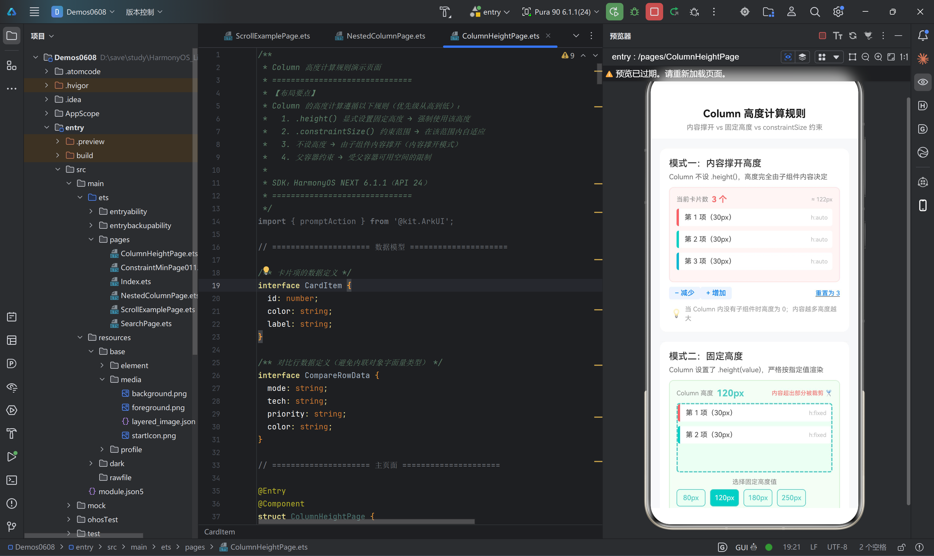This screenshot has width=934, height=556.
Task: Open the editor tabs three-dot menu
Action: (x=591, y=36)
